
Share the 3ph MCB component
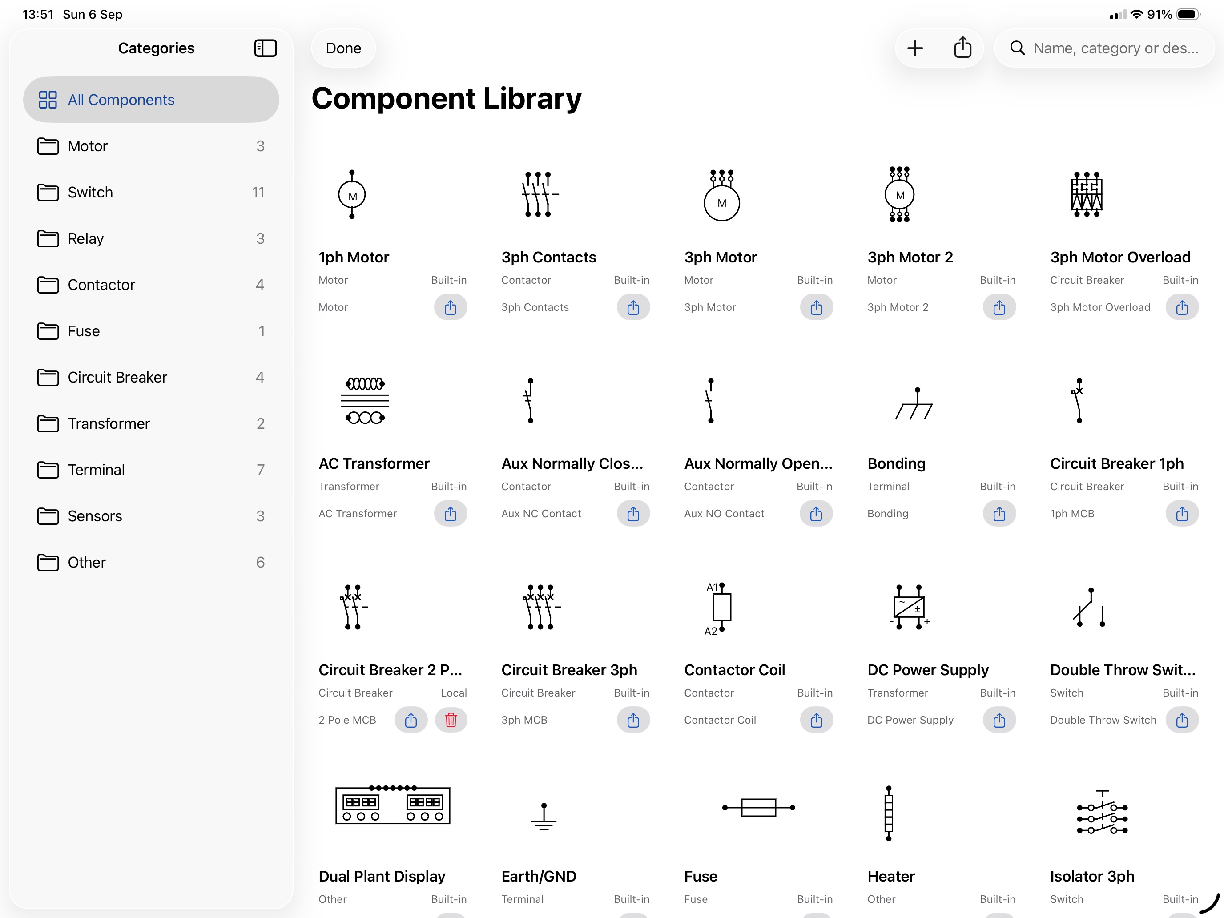click(x=633, y=720)
